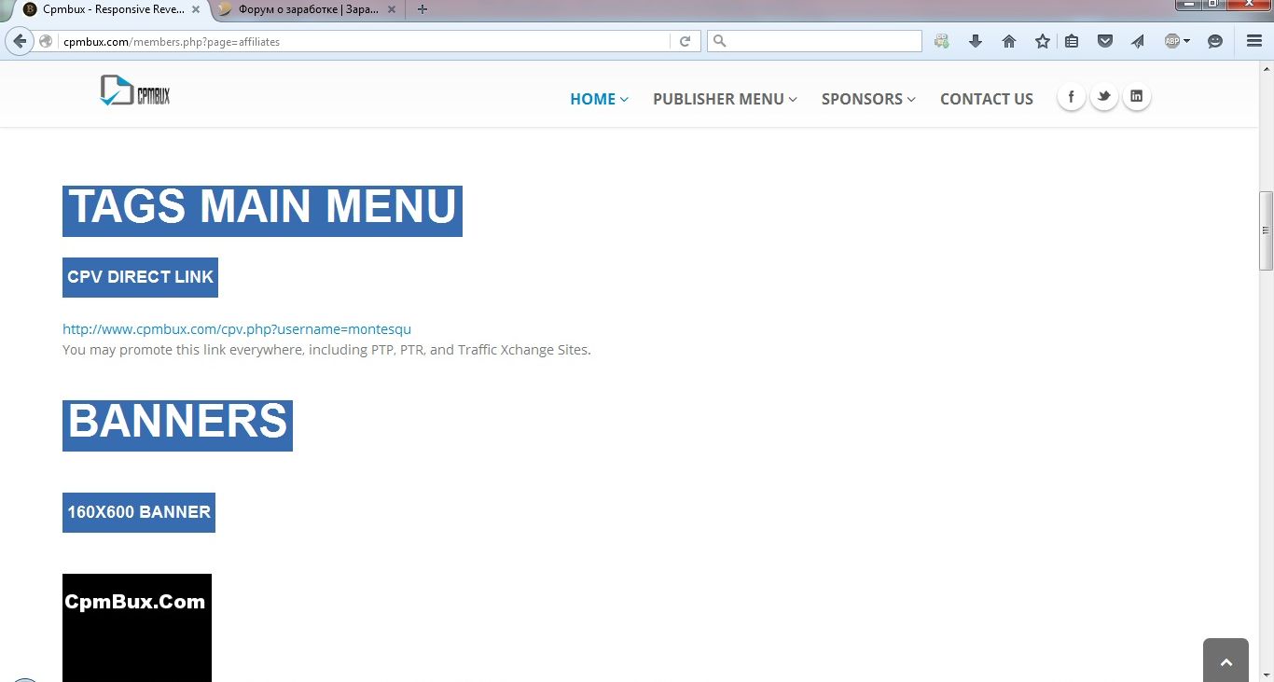Reload the page with the refresh icon
Screen dimensions: 1274x682
click(685, 41)
